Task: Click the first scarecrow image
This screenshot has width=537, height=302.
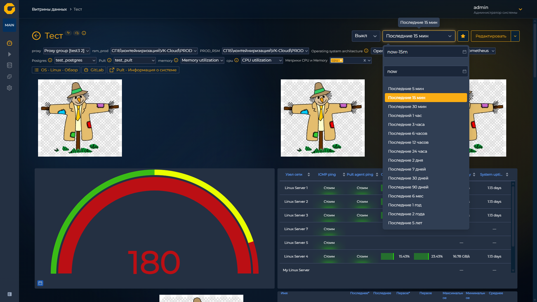Action: click(80, 118)
